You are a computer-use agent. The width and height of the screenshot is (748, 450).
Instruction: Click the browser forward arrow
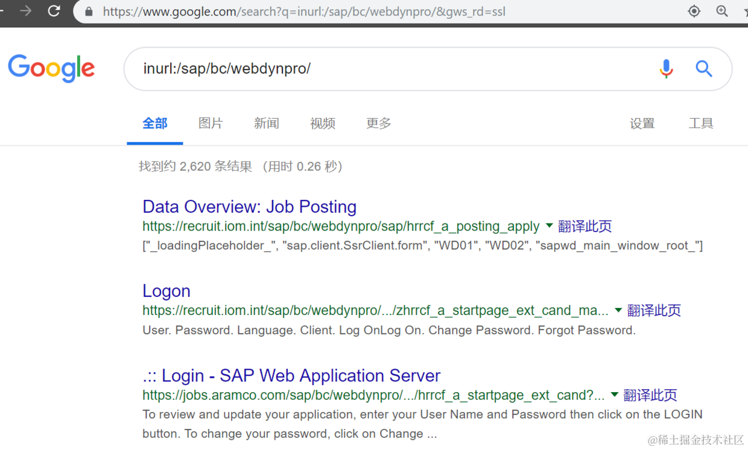tap(25, 11)
